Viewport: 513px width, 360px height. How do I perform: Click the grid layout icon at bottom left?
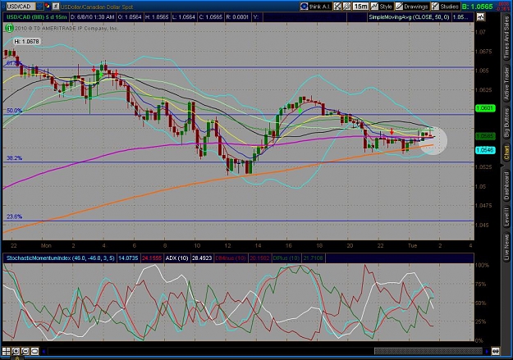(7, 352)
